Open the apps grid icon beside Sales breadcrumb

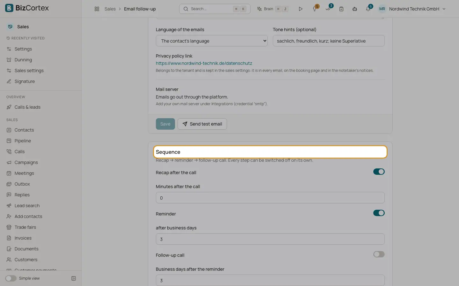point(97,9)
